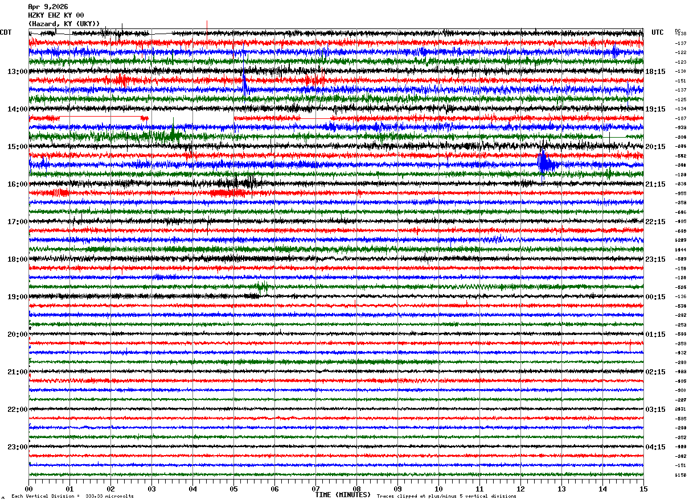Click the 00:15 UTC time label
This screenshot has height=504, width=689.
[655, 297]
